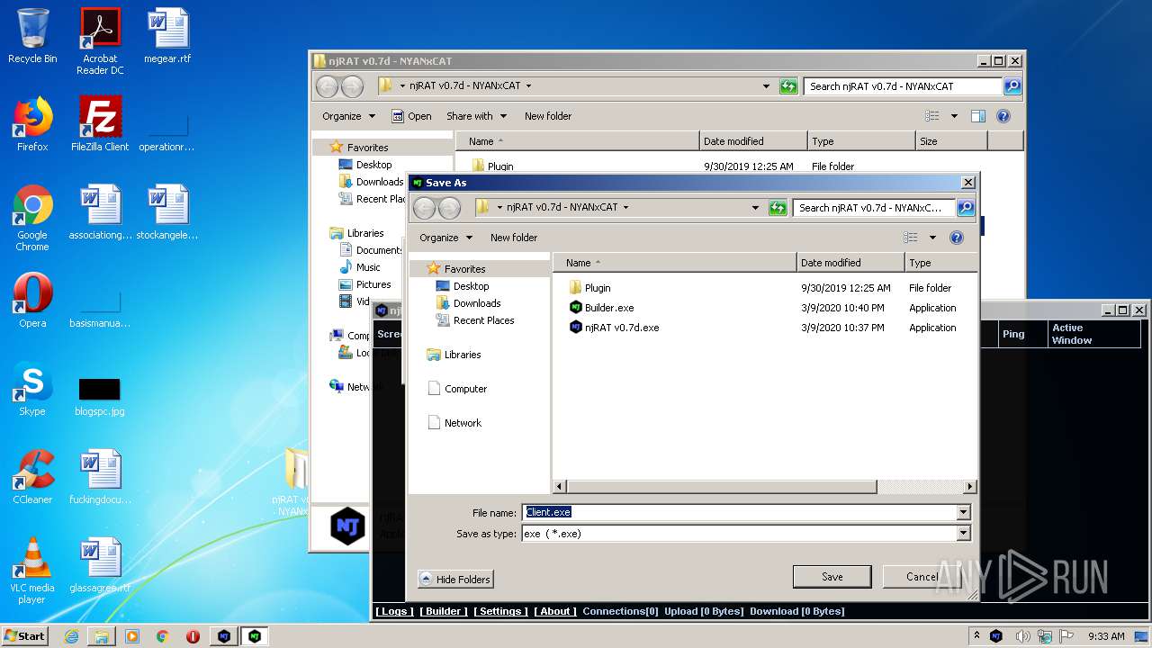The height and width of the screenshot is (648, 1152).
Task: Open Internet Explorer from taskbar
Action: click(71, 636)
